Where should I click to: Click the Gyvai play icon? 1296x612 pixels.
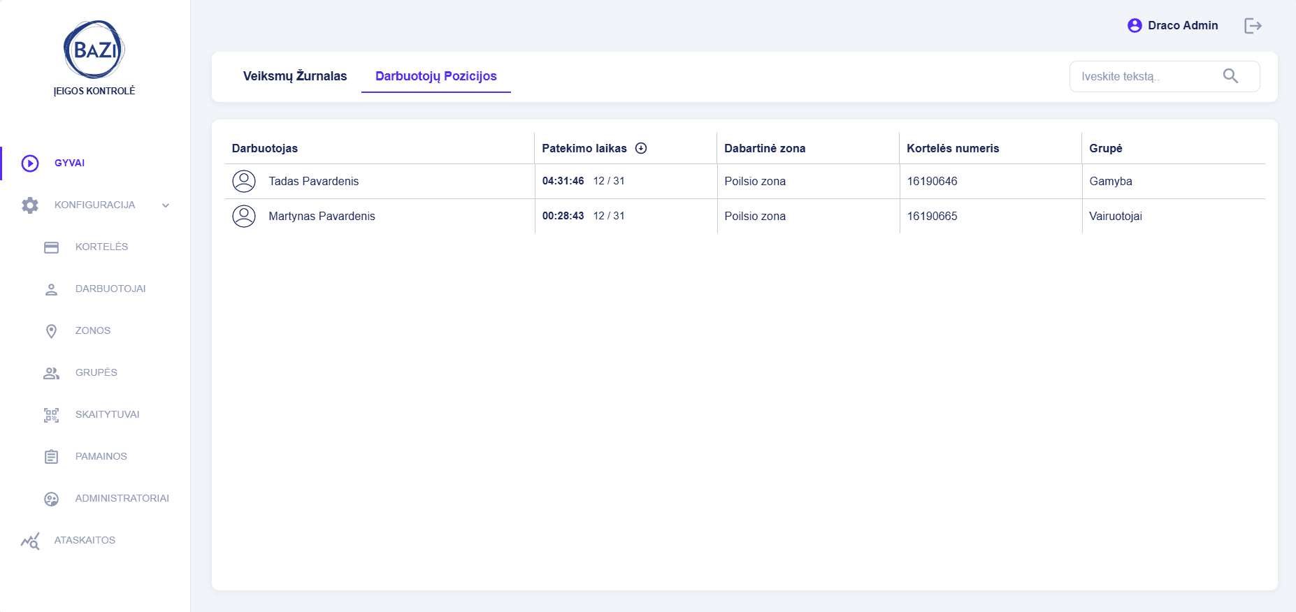[x=30, y=163]
